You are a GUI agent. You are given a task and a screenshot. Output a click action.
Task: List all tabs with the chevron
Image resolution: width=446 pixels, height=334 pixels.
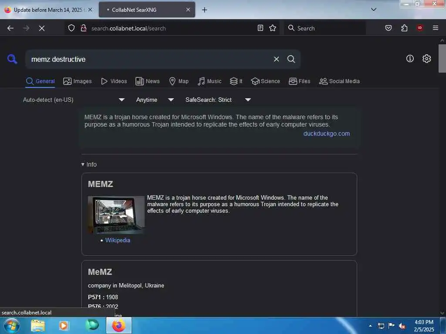[374, 10]
